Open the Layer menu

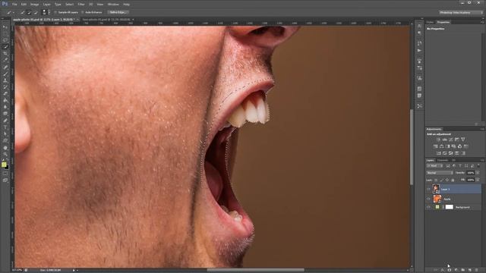[x=47, y=5]
